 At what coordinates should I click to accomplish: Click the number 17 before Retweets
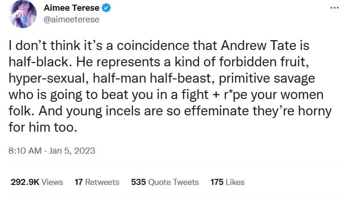pos(79,182)
